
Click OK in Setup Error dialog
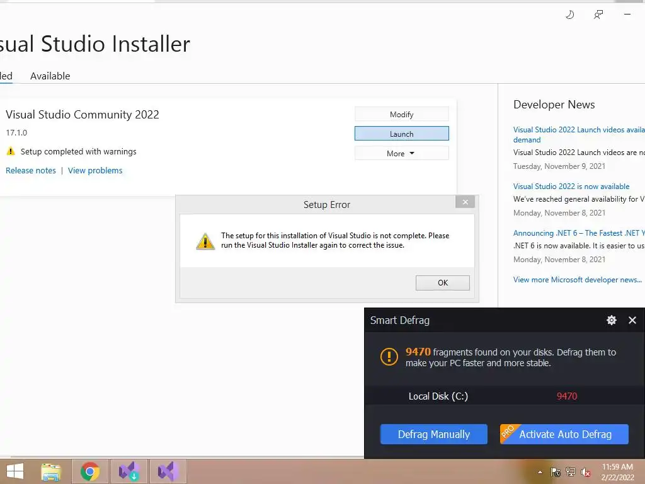tap(443, 283)
